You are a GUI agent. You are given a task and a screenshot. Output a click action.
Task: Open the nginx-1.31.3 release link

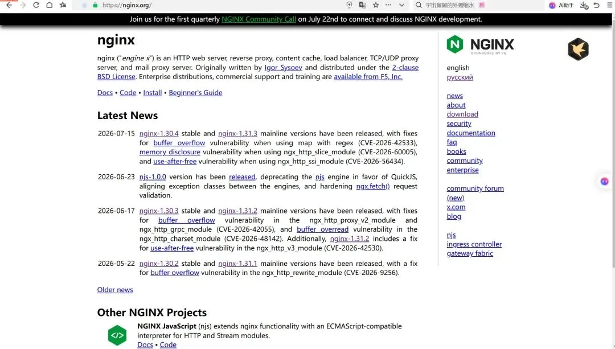tap(237, 133)
